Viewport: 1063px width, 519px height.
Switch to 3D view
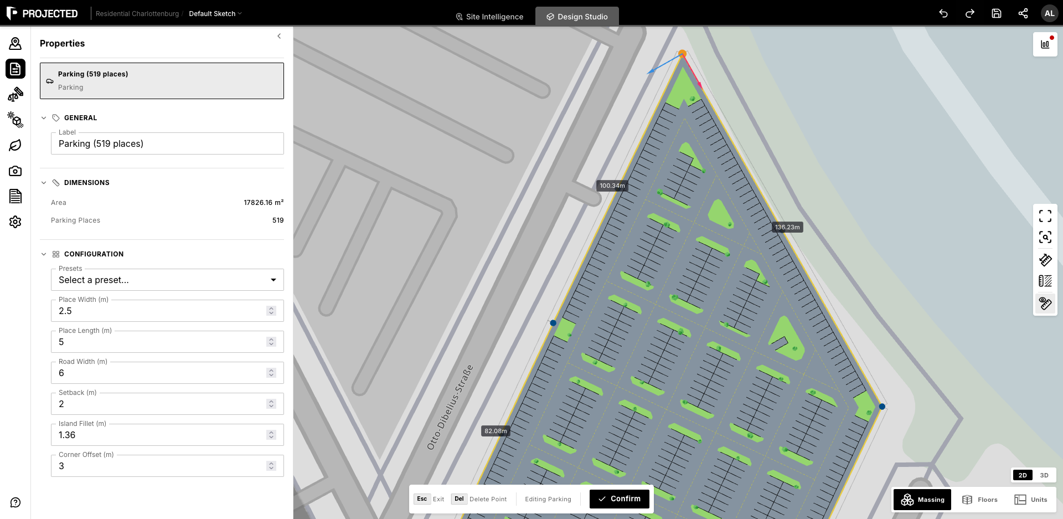point(1044,475)
